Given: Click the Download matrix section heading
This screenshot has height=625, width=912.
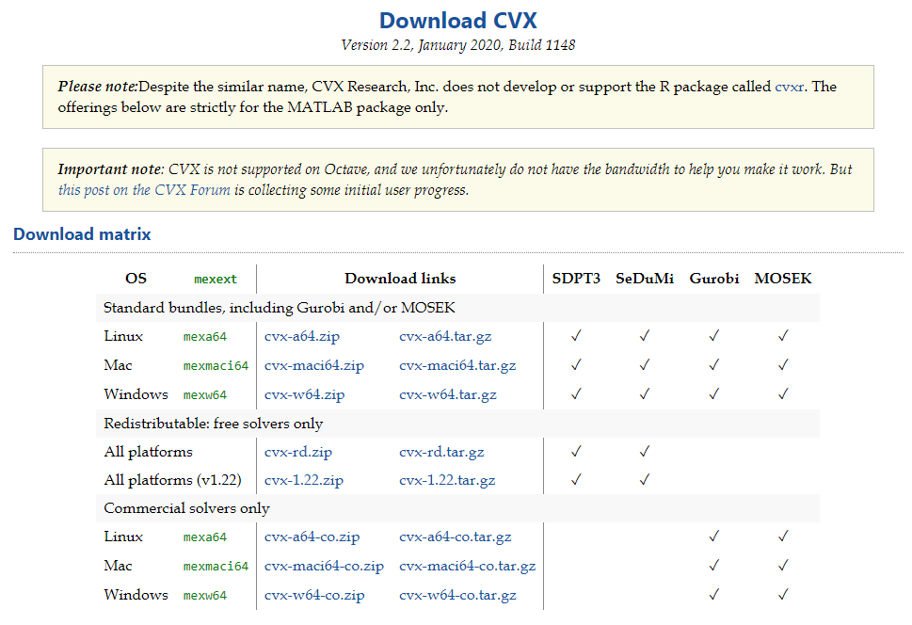Looking at the screenshot, I should (82, 234).
